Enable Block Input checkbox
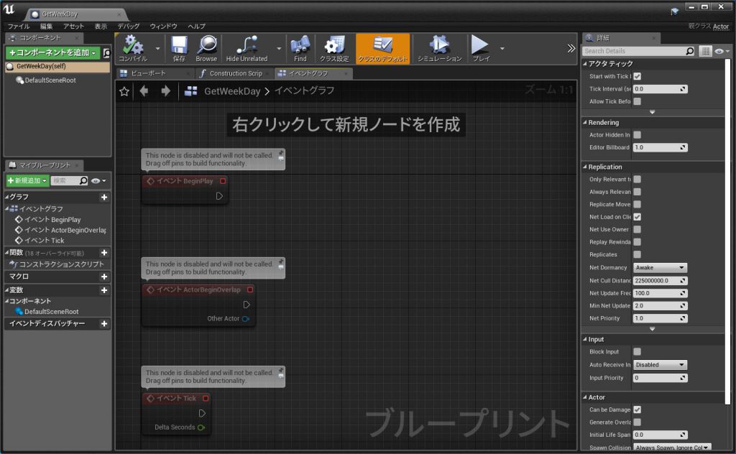Screen dimensions: 736x454 [637, 352]
